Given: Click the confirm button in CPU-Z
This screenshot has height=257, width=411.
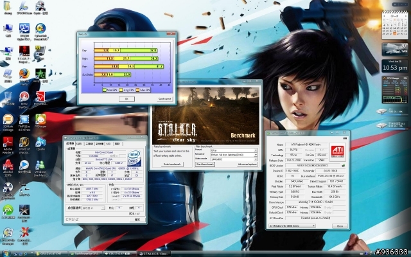Looking at the screenshot, I should tap(137, 220).
